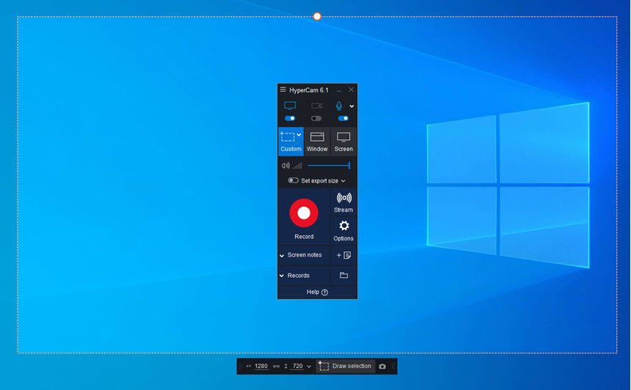Select Window capture mode
The width and height of the screenshot is (631, 390).
tap(317, 141)
